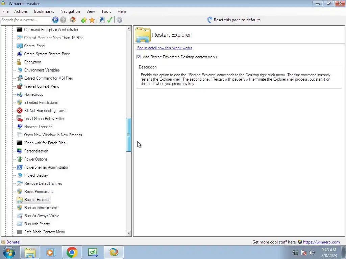The width and height of the screenshot is (346, 259).
Task: Click the green checkmark toolbar icon
Action: pos(109,20)
